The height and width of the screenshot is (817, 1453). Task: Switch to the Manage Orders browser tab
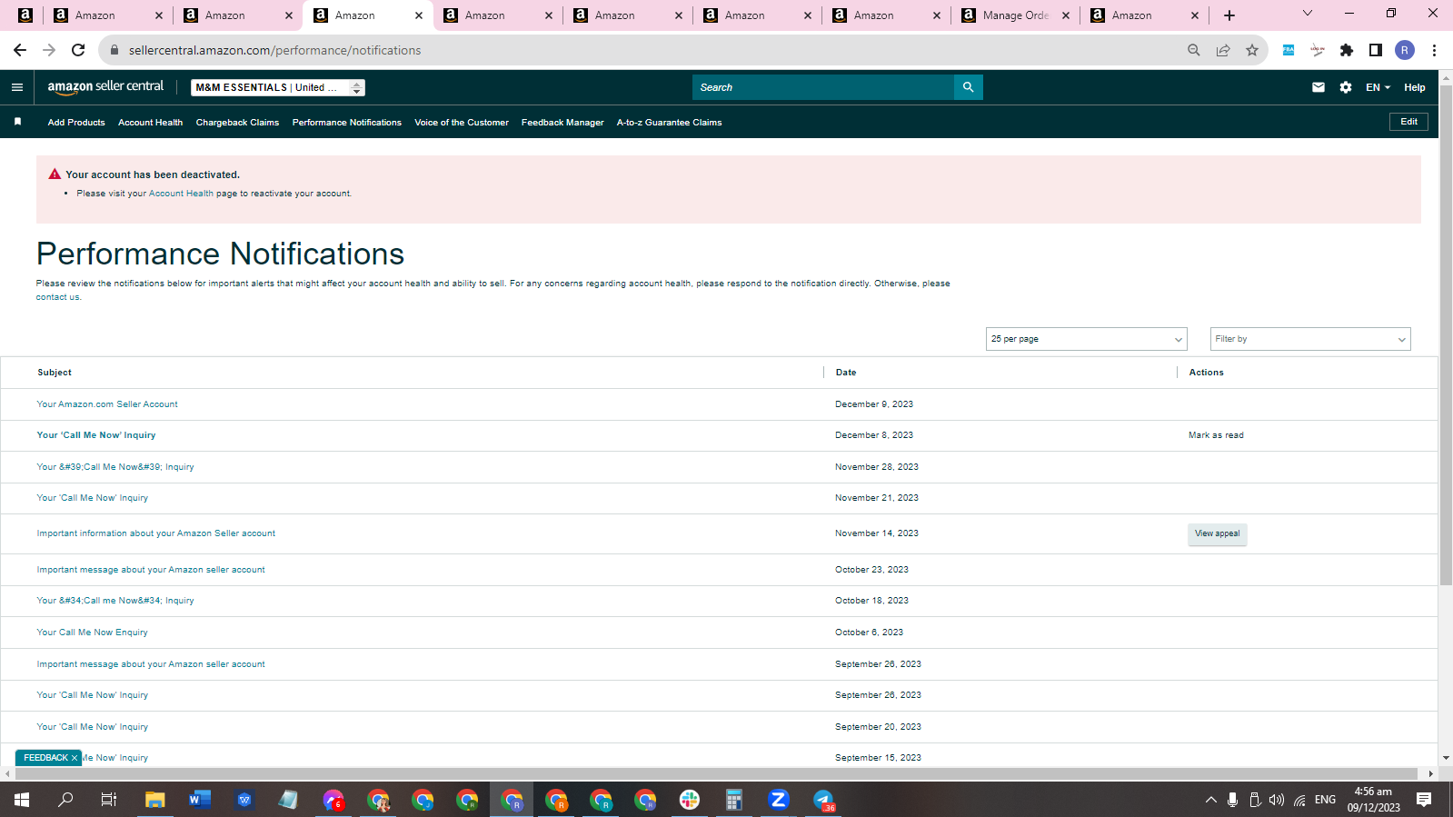pyautogui.click(x=1016, y=15)
